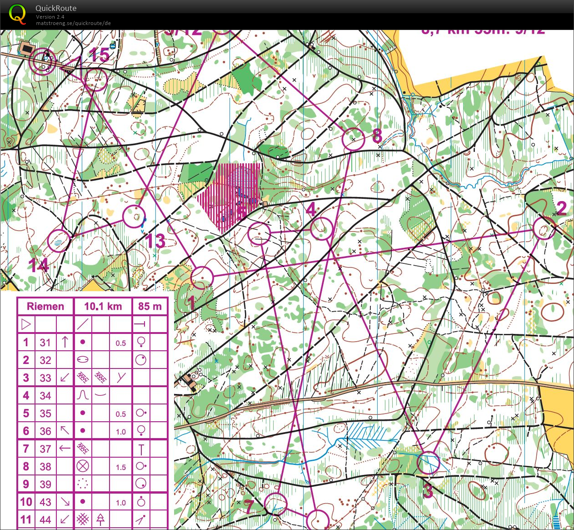574x530 pixels.
Task: Click the Y-shaped symbol in row 3
Action: tap(121, 377)
